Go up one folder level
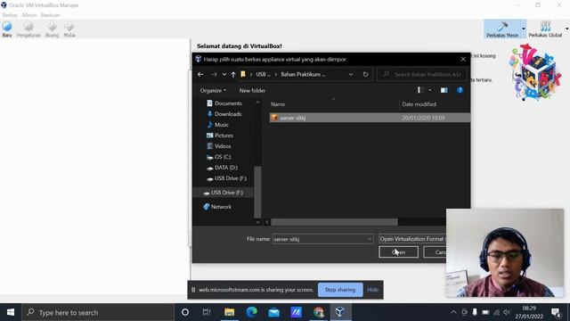 pyautogui.click(x=233, y=74)
